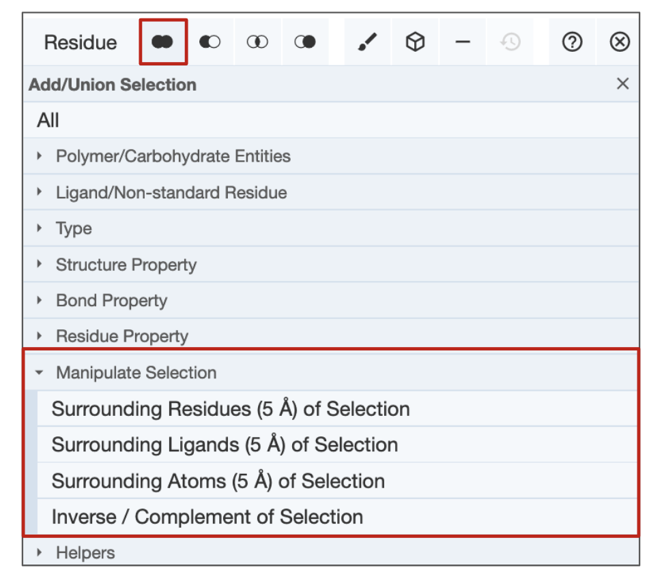Choose Inverse / Complement of Selection
This screenshot has width=662, height=585.
pyautogui.click(x=207, y=517)
